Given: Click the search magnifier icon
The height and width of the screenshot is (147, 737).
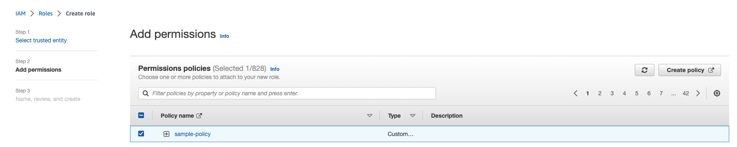Looking at the screenshot, I should (145, 93).
